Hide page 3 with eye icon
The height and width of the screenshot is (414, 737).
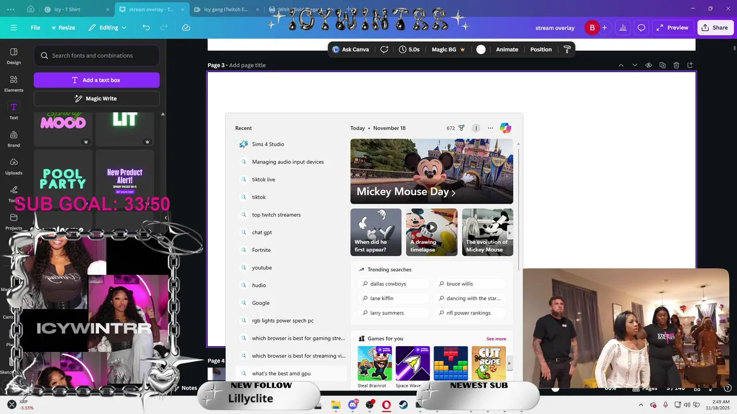[648, 66]
